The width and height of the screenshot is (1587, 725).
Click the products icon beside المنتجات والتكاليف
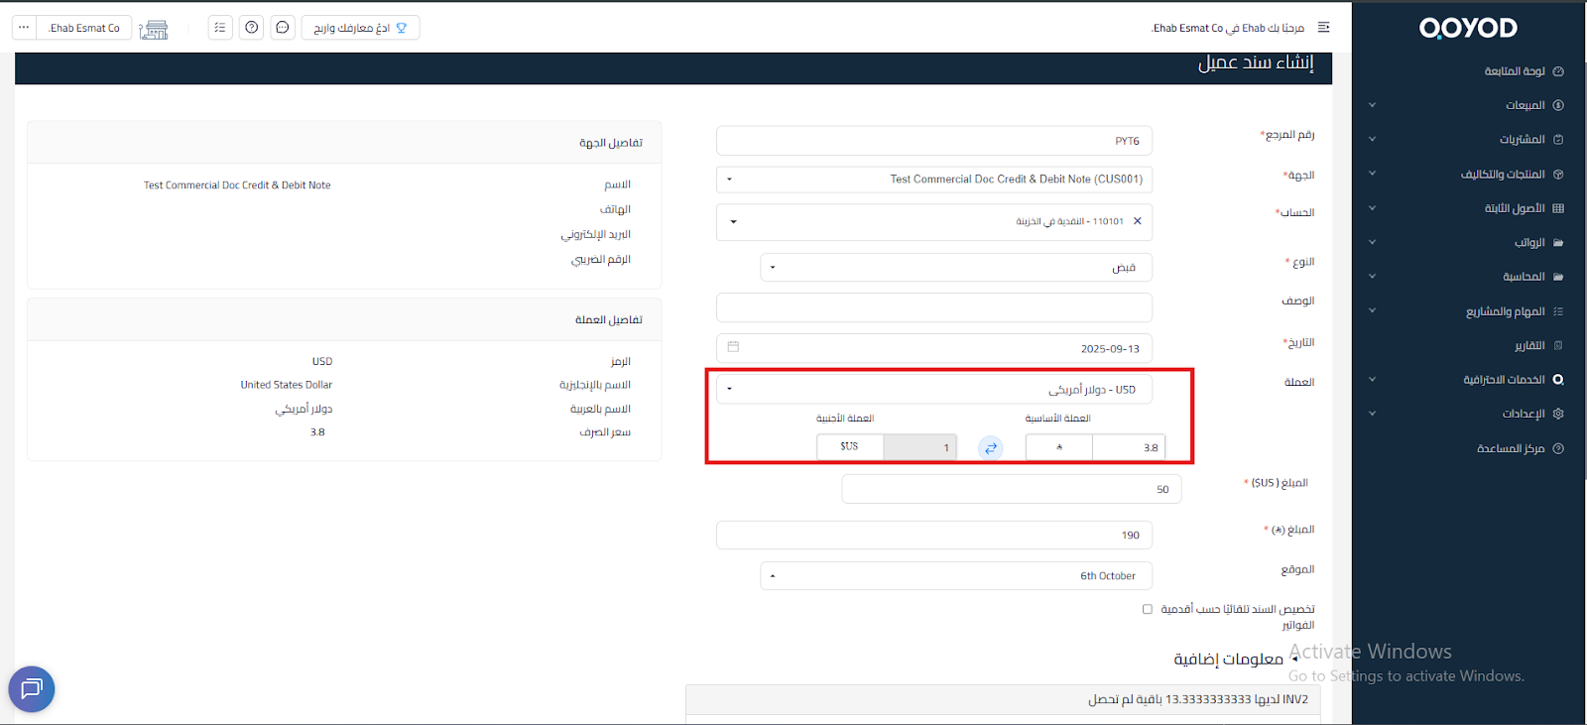(1558, 175)
